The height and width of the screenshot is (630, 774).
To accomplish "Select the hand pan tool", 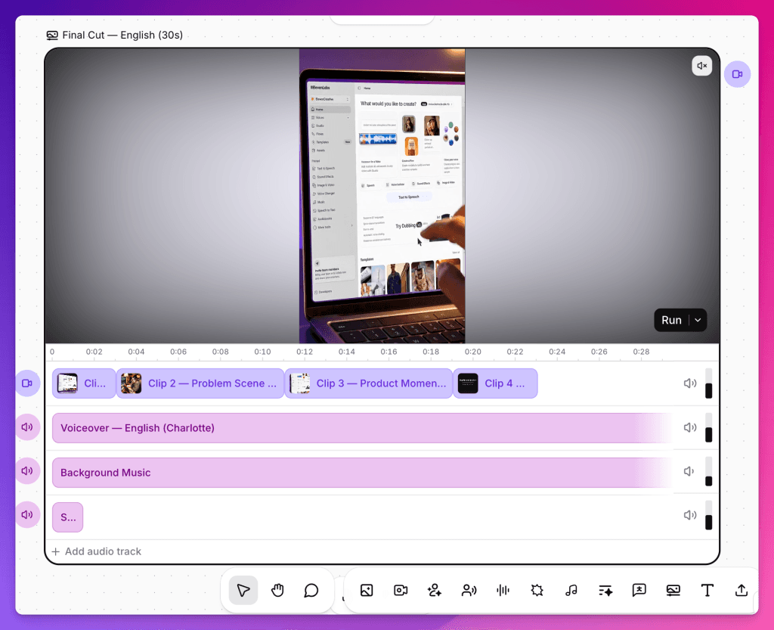I will pyautogui.click(x=277, y=590).
